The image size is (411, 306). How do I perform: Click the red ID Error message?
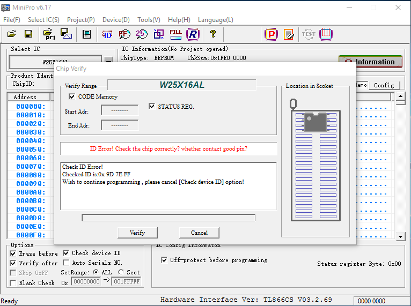(x=168, y=148)
